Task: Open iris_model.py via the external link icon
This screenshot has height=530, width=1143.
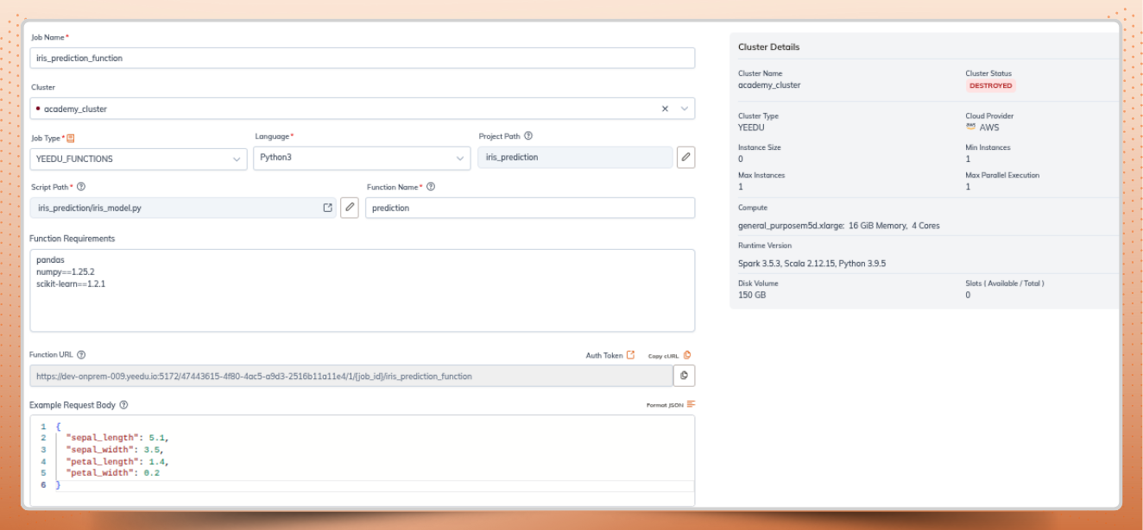Action: click(327, 207)
